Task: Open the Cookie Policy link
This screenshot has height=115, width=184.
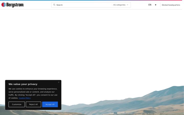Action: (x=25, y=98)
